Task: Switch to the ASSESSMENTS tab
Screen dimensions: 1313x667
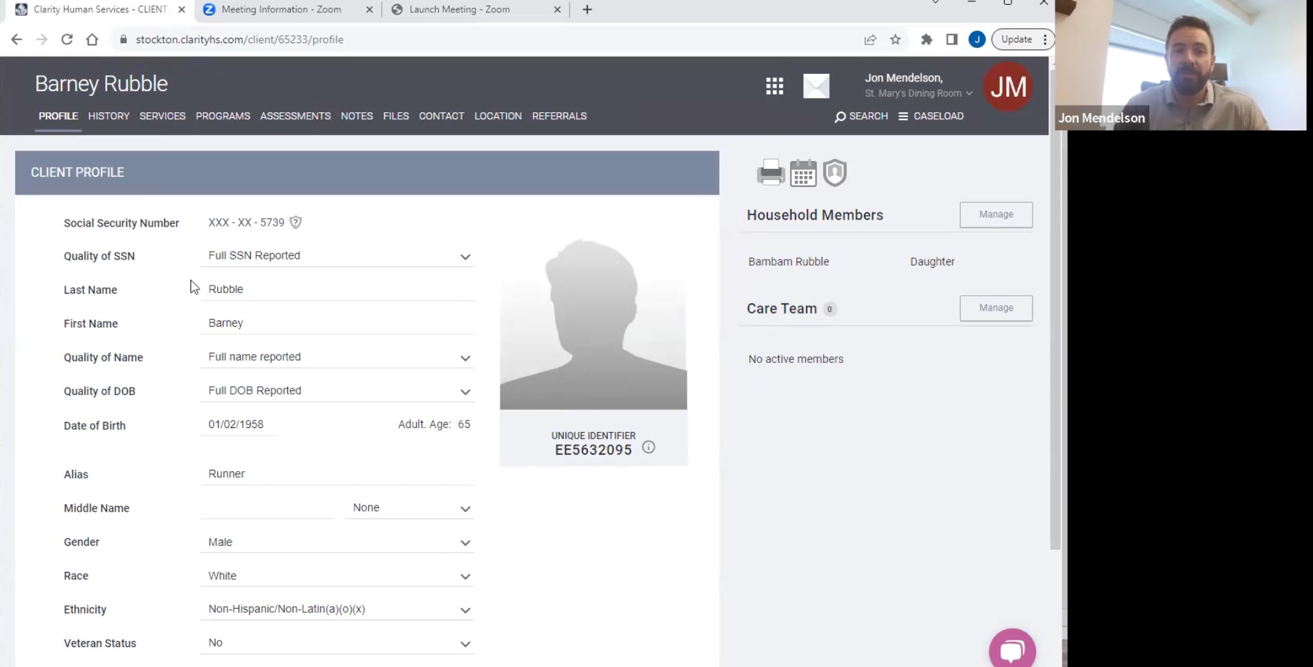Action: click(295, 116)
